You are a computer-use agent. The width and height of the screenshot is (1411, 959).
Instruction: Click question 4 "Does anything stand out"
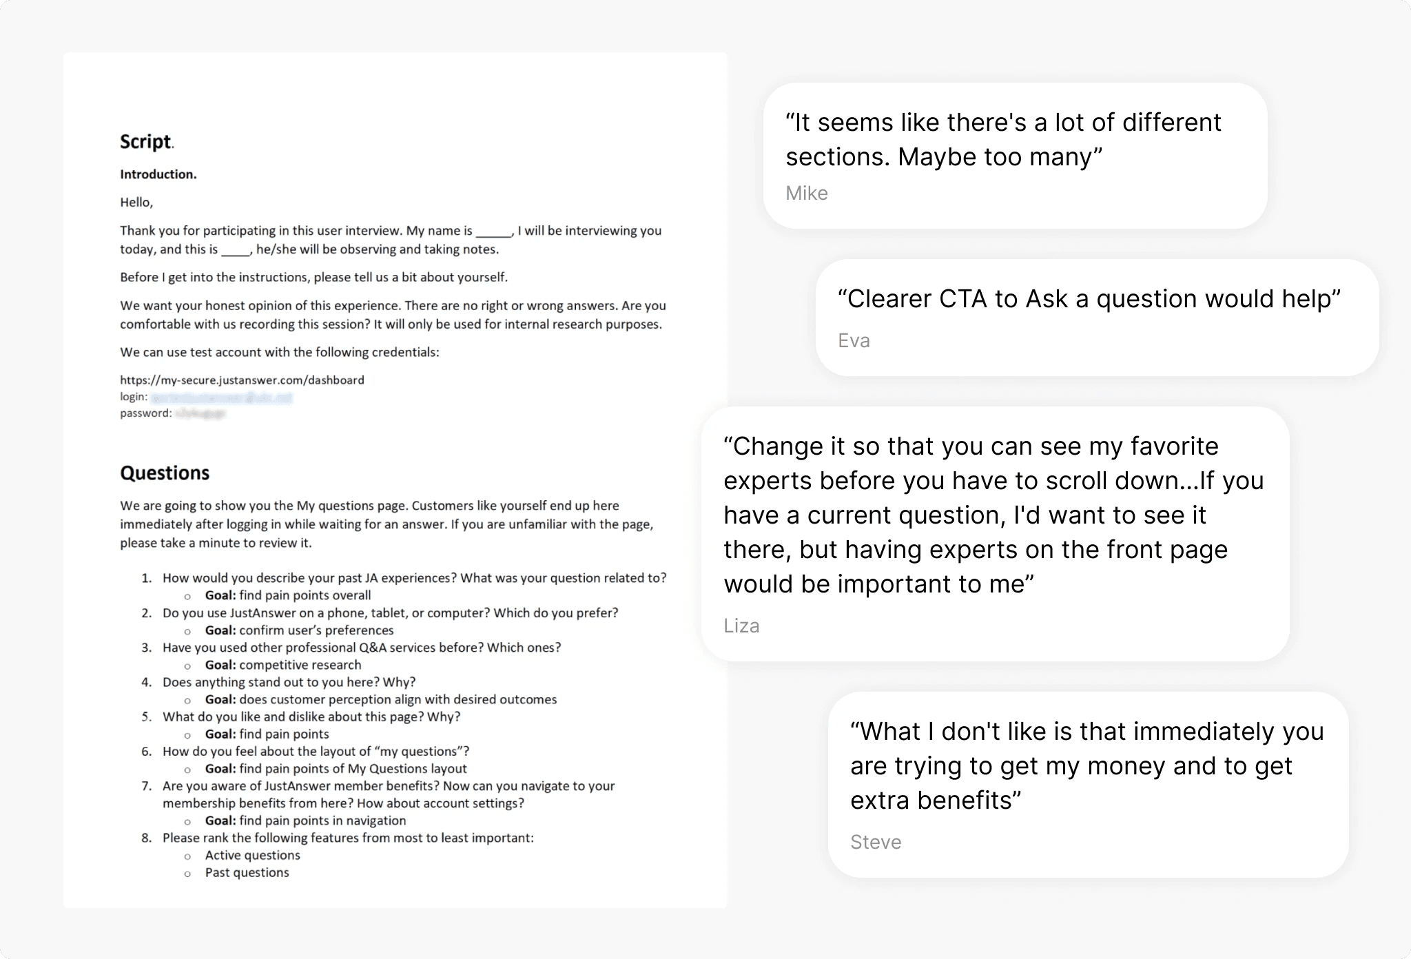tap(289, 682)
